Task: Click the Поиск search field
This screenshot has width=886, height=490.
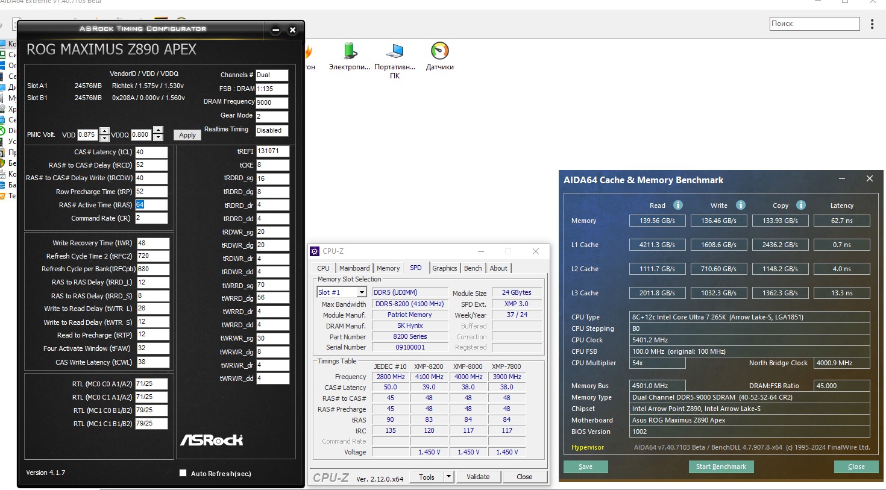Action: [x=815, y=24]
